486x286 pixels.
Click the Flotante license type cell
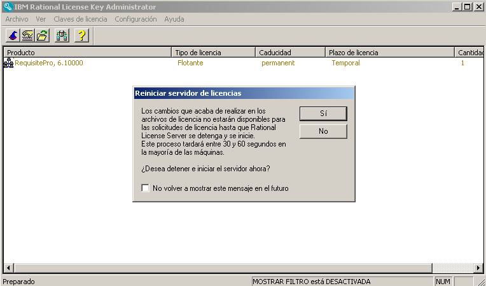tap(190, 63)
